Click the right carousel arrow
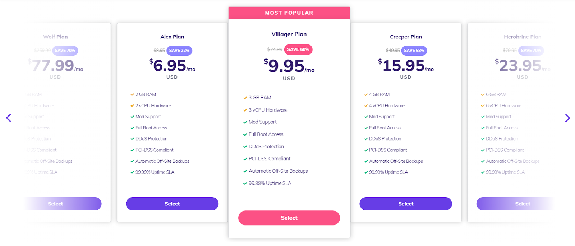 coord(567,118)
